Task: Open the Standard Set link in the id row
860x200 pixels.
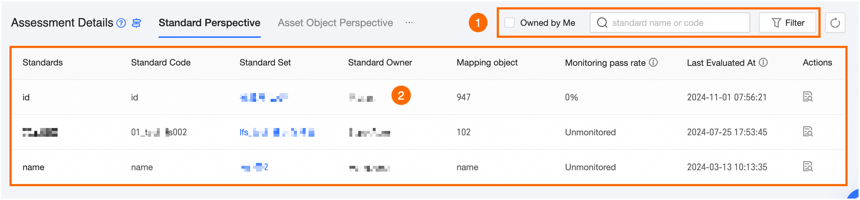Action: (x=264, y=97)
